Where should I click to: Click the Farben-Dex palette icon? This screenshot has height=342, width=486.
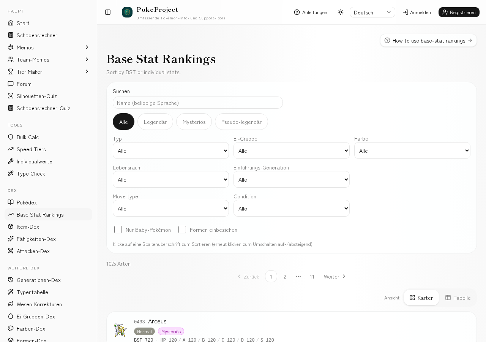(11, 328)
